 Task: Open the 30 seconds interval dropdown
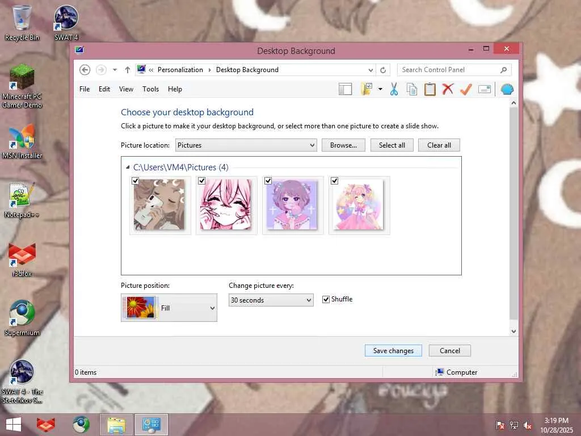[x=271, y=300]
